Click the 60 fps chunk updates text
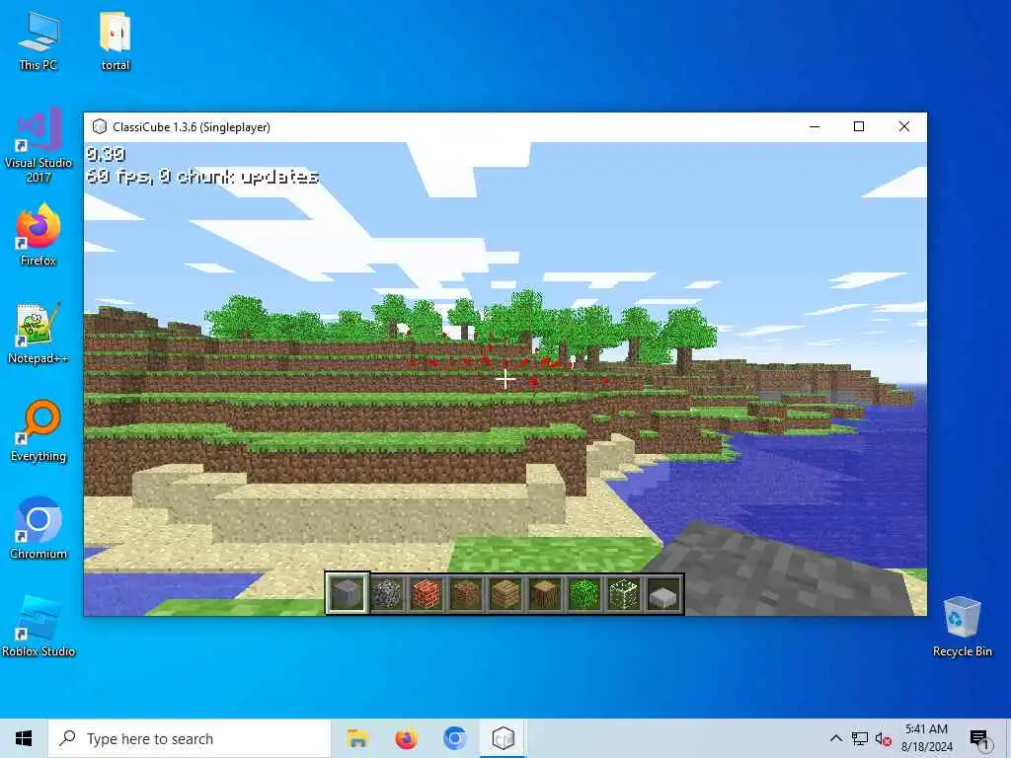1011x758 pixels. [x=202, y=177]
